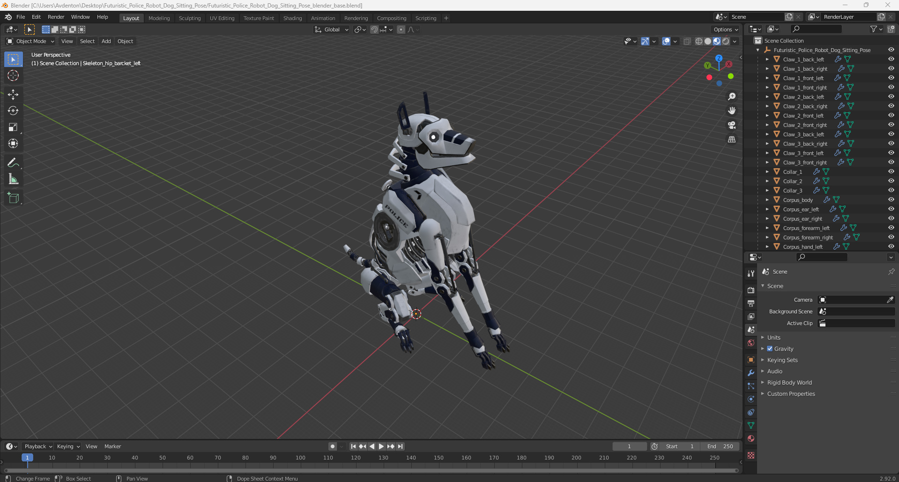This screenshot has width=899, height=482.
Task: Hide Corpus_body with its eye icon
Action: (x=891, y=200)
